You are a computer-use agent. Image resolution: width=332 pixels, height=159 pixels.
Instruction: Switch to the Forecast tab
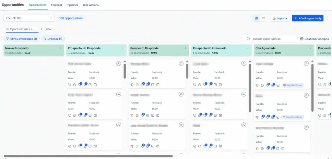click(56, 5)
